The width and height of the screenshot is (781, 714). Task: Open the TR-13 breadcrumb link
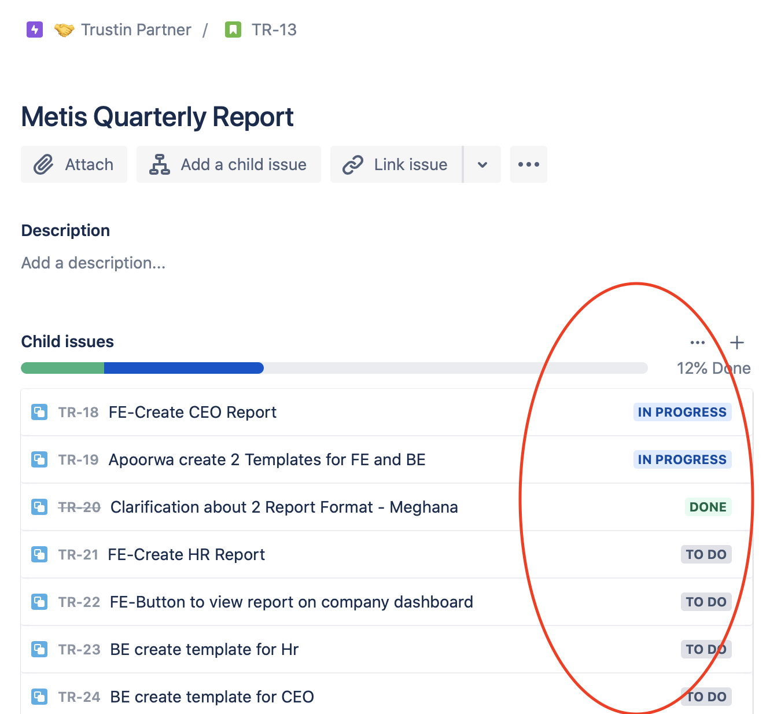(274, 30)
